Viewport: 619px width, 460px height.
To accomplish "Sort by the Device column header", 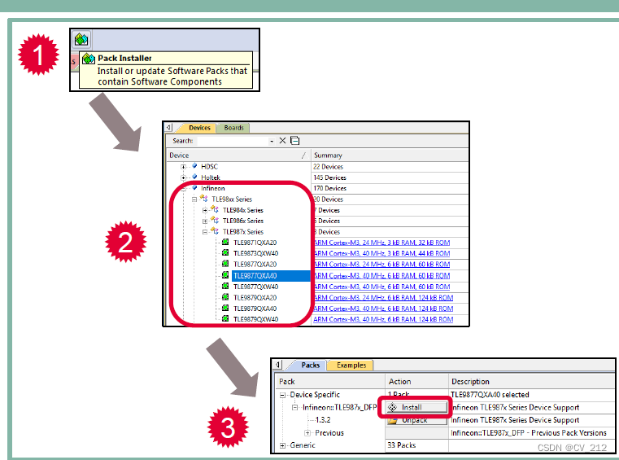I will [x=238, y=156].
